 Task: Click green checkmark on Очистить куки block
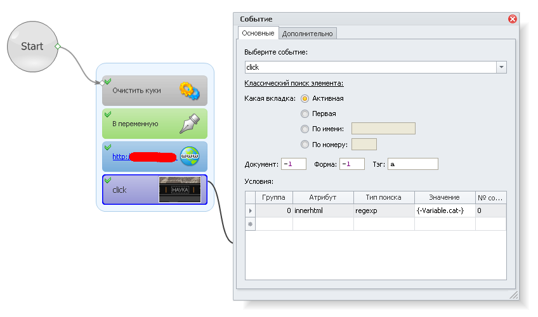pos(108,81)
